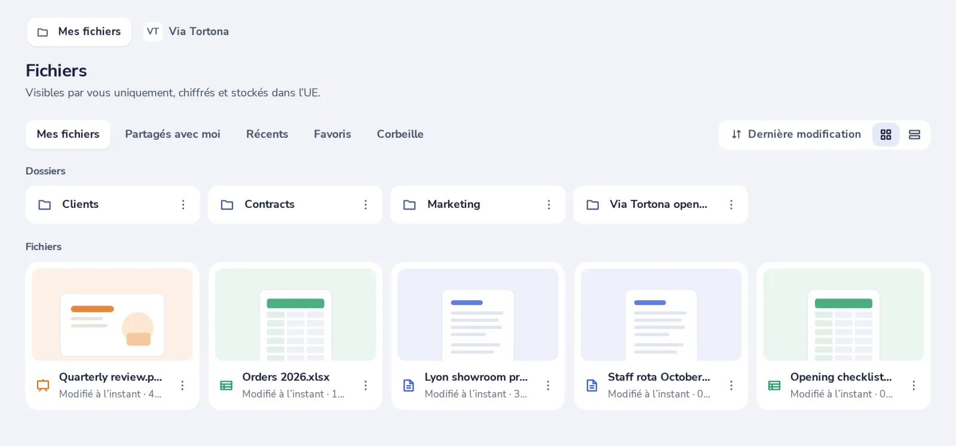Select the Mes fichiers tab
The height and width of the screenshot is (446, 956).
pos(68,134)
